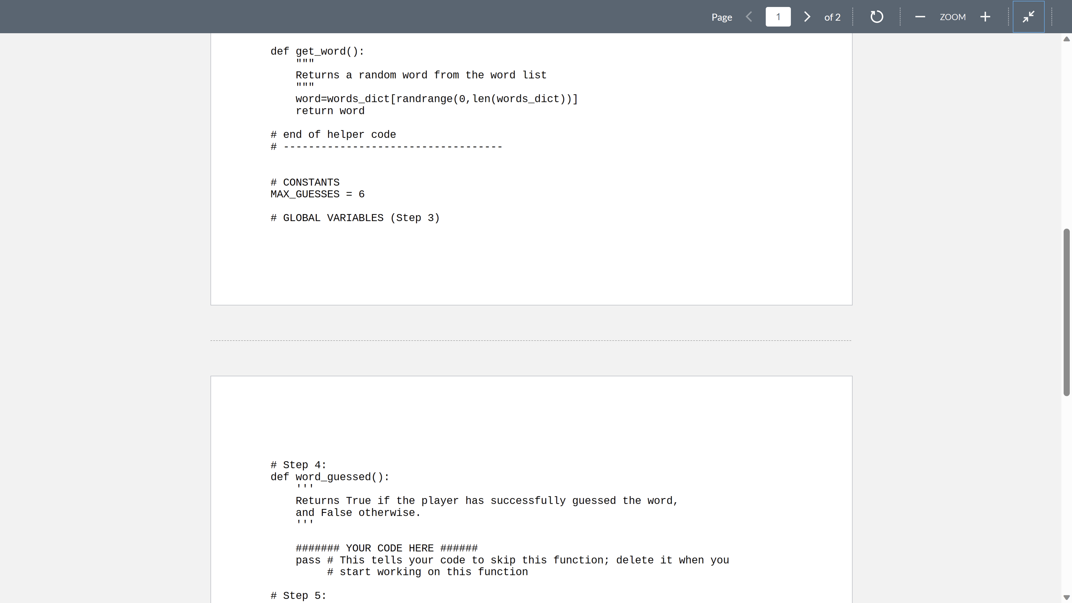Click the line 'MAX_GUESSES = 6'

pyautogui.click(x=317, y=194)
